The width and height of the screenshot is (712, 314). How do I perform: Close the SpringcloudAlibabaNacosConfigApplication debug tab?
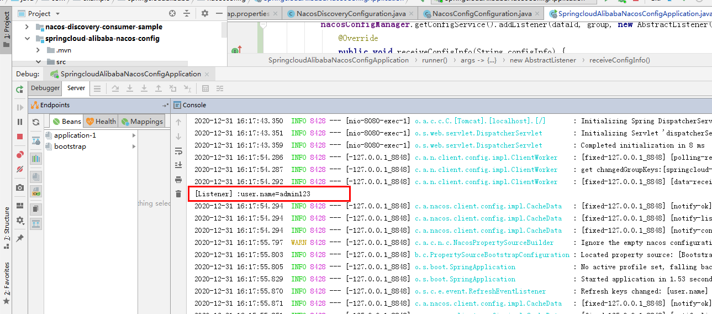[207, 74]
